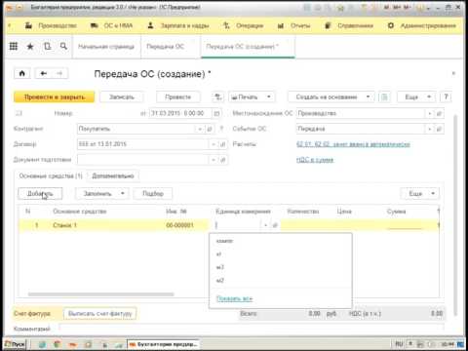Viewport: 468px width, 351px height.
Task: Open the Отчеты section
Action: tap(294, 25)
